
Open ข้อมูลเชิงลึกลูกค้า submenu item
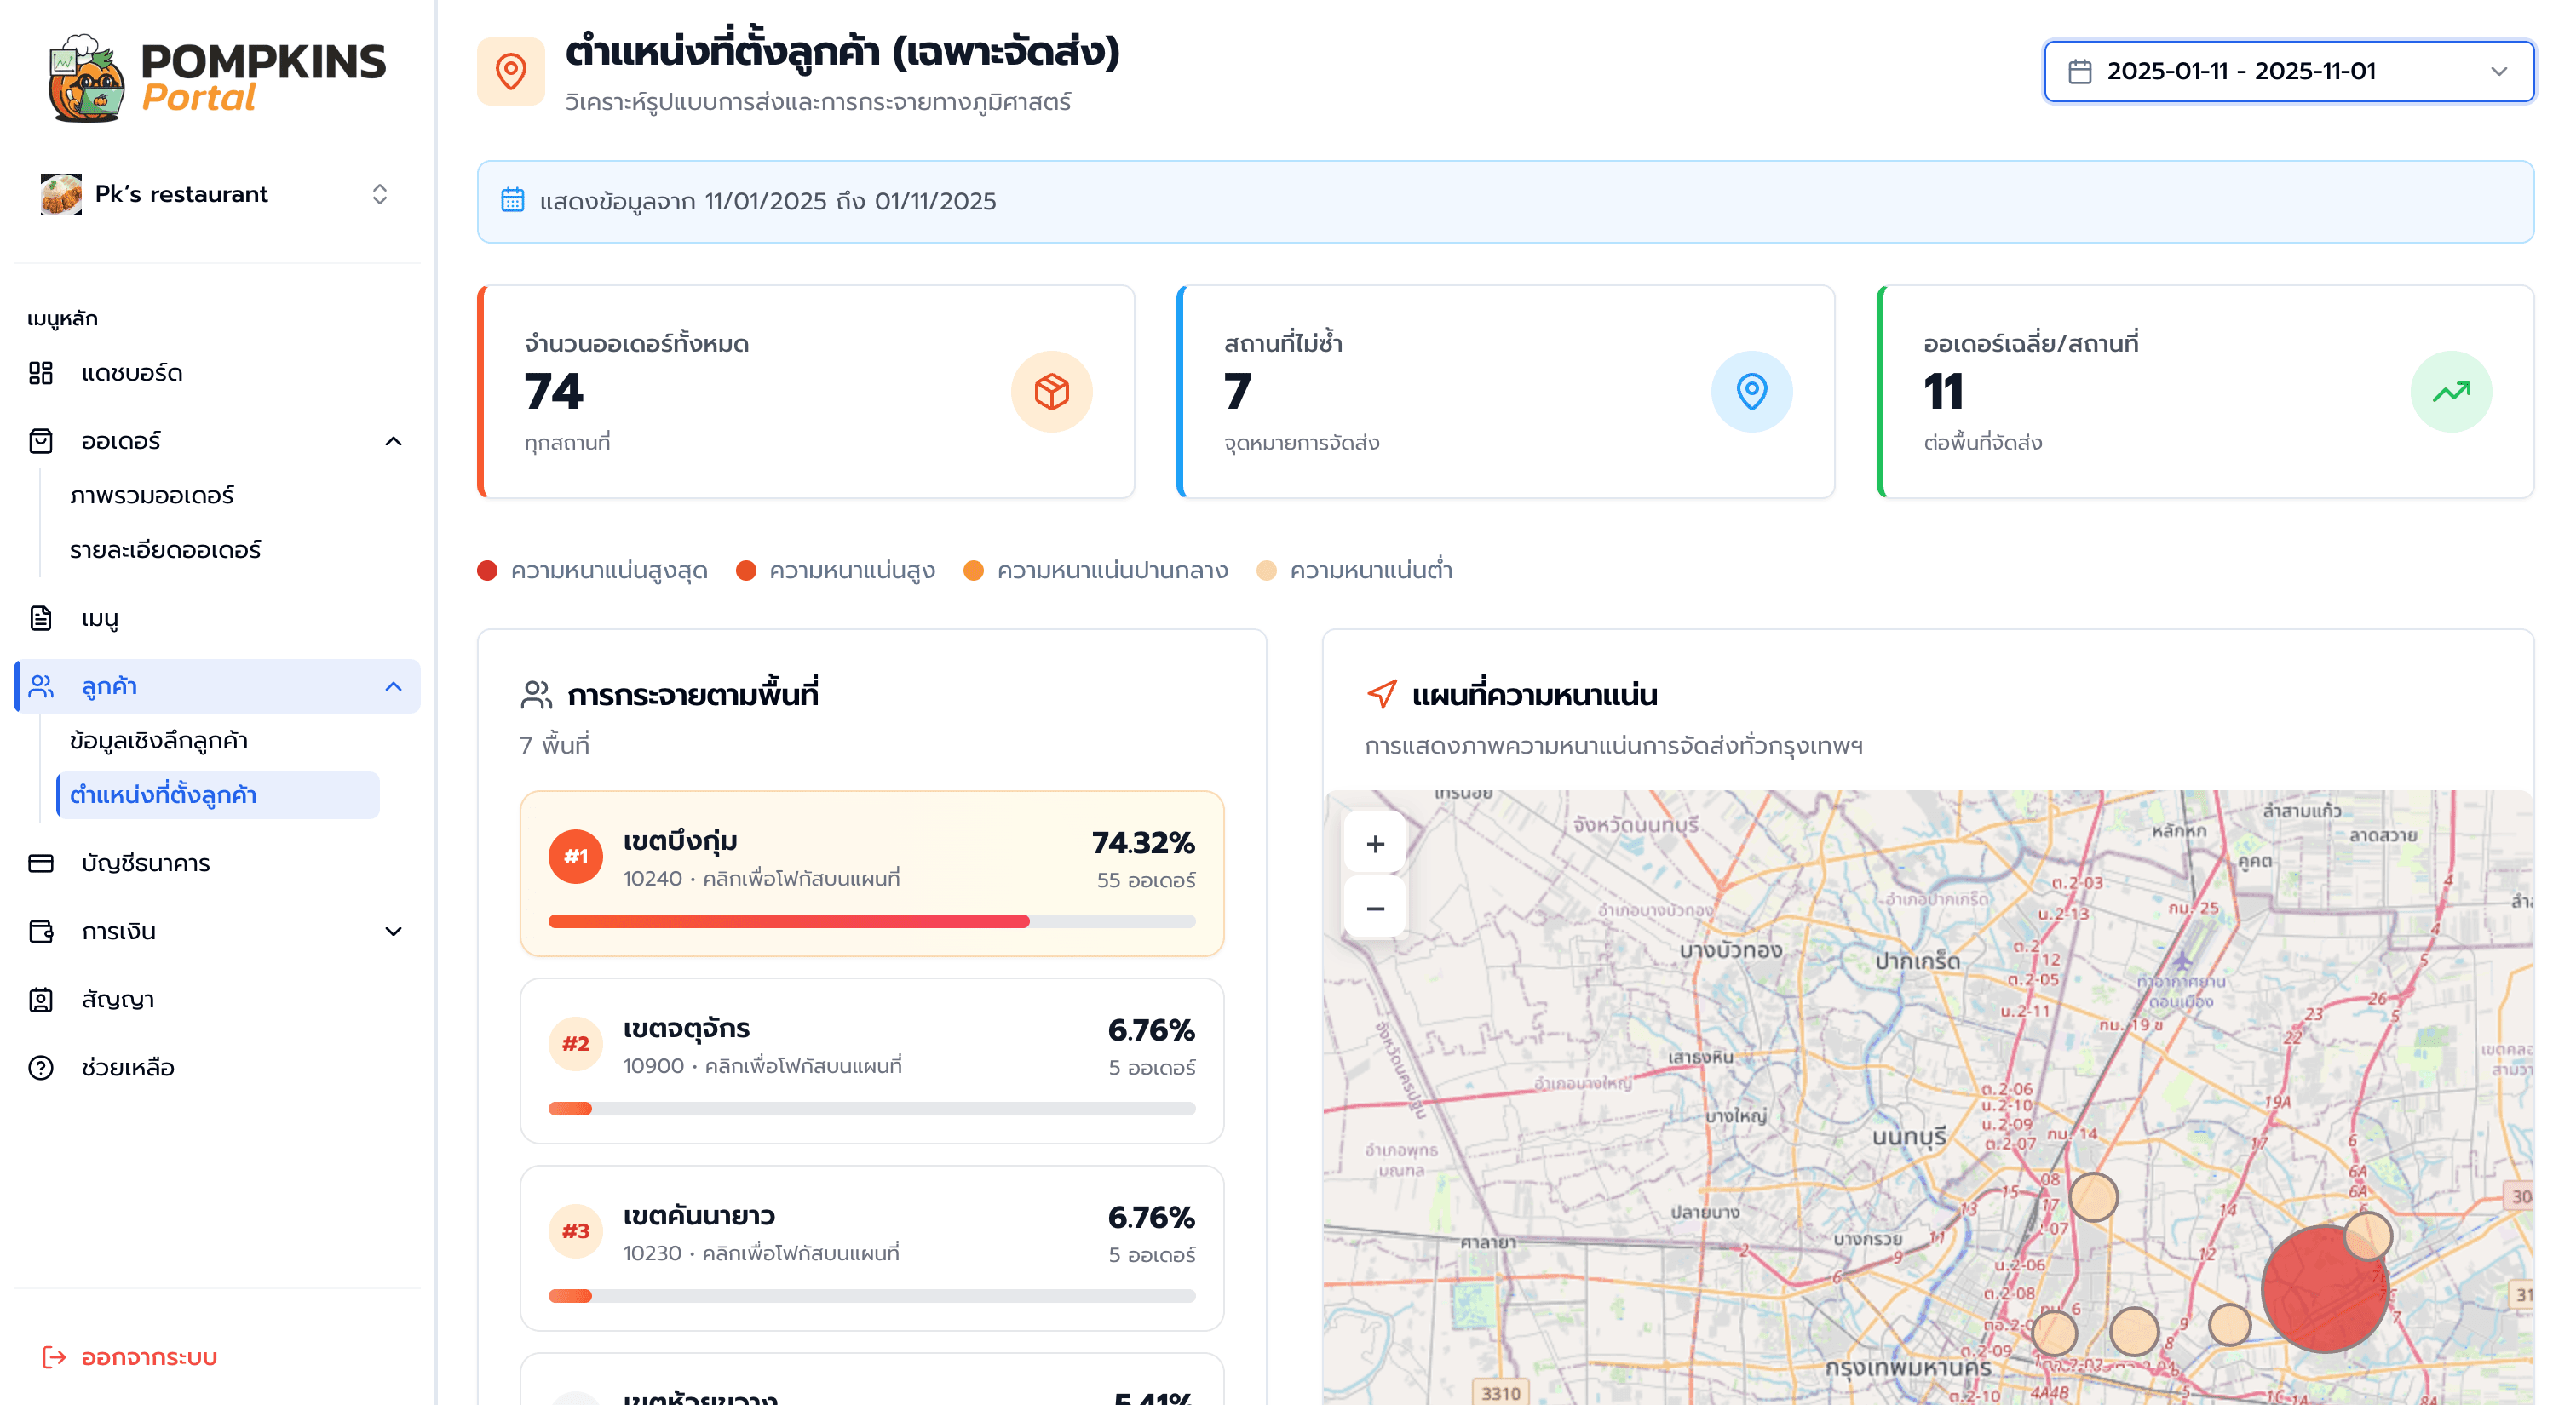coord(159,741)
